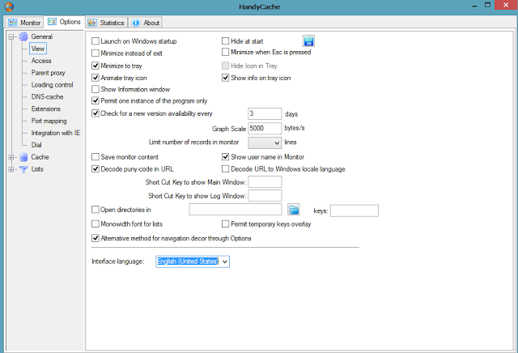
Task: Switch to the Options tab
Action: 65,22
